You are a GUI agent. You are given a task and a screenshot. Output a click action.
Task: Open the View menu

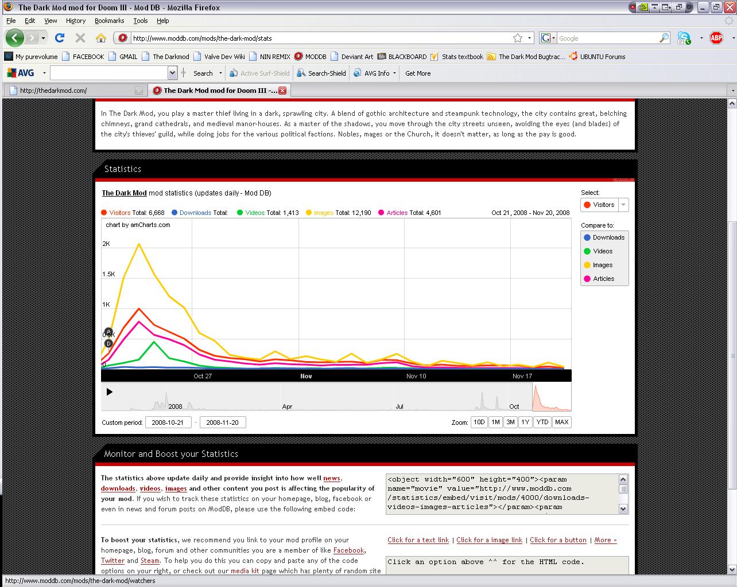[x=51, y=21]
